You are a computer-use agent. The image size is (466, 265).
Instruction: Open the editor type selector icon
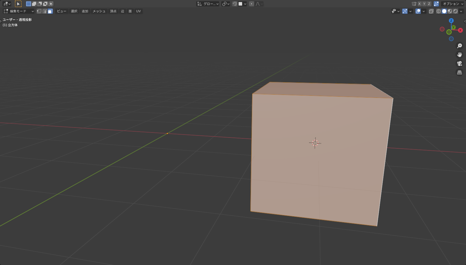[5, 4]
